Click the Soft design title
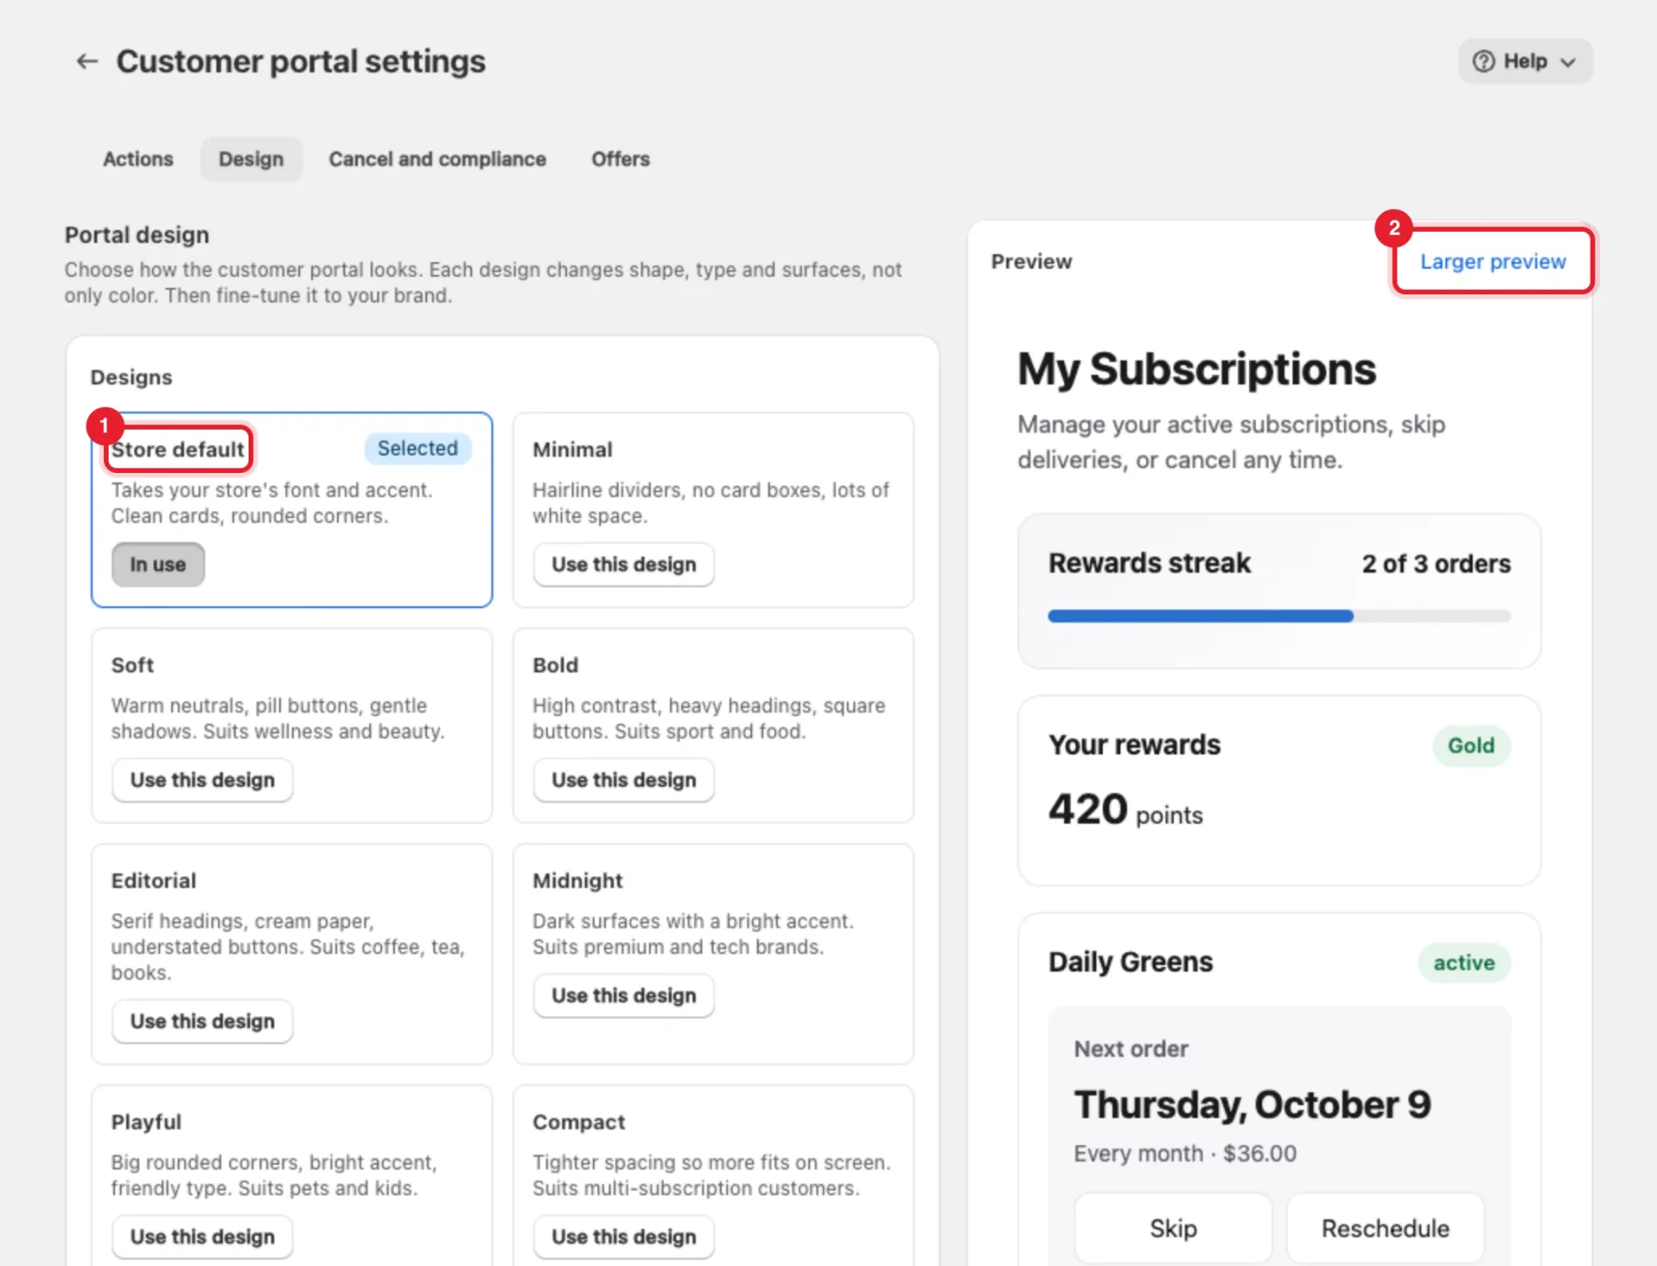1657x1266 pixels. [x=133, y=664]
